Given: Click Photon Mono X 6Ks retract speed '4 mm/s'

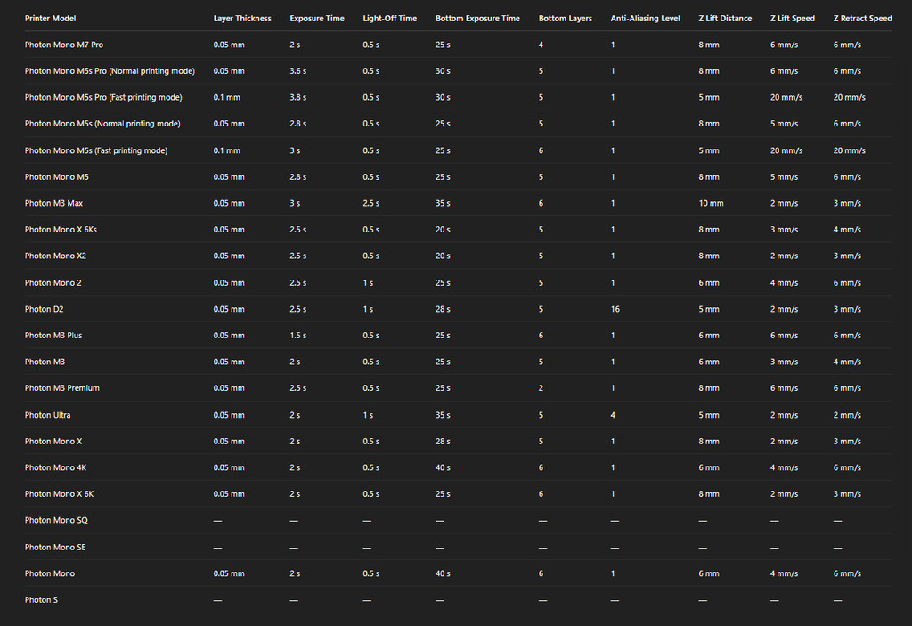Looking at the screenshot, I should coord(847,229).
